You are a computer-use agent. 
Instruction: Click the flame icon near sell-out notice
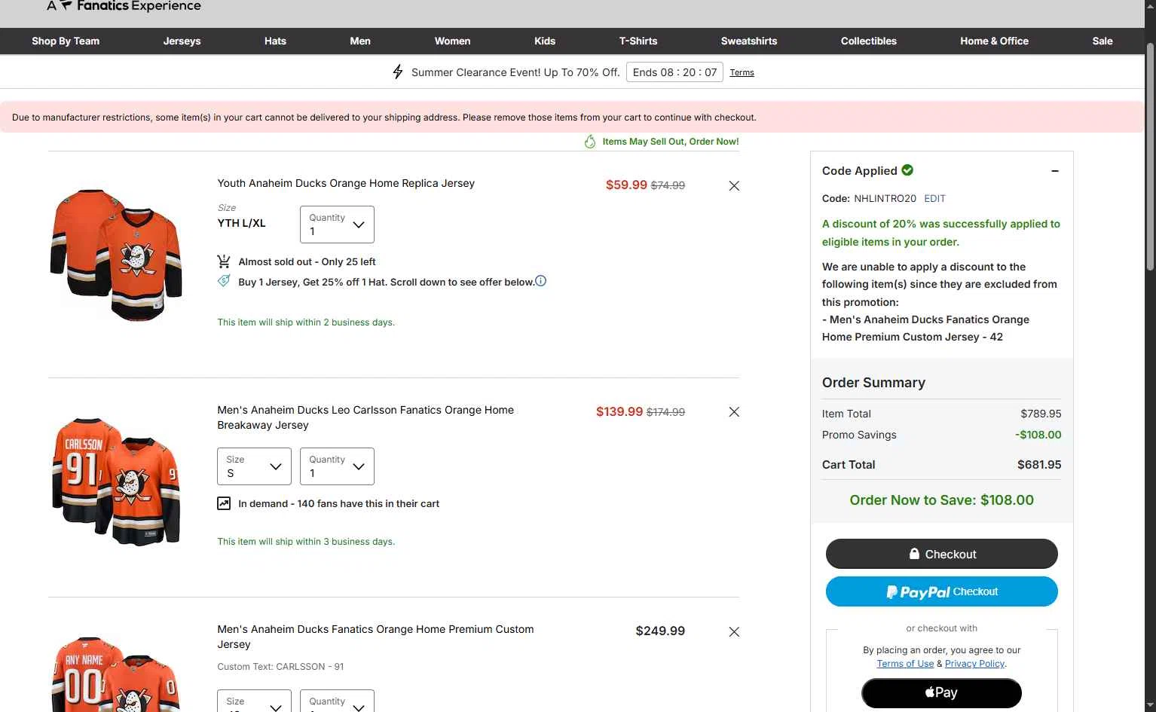tap(590, 142)
